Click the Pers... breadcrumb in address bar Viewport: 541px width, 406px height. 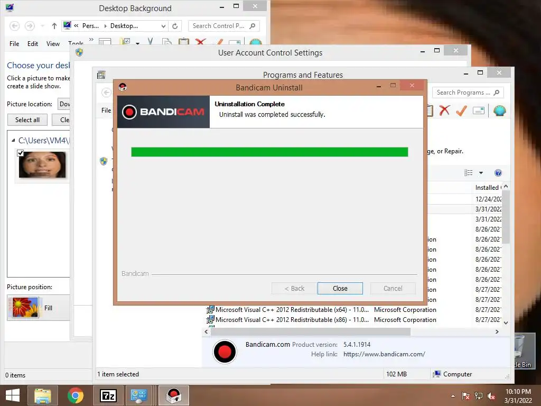coord(90,26)
